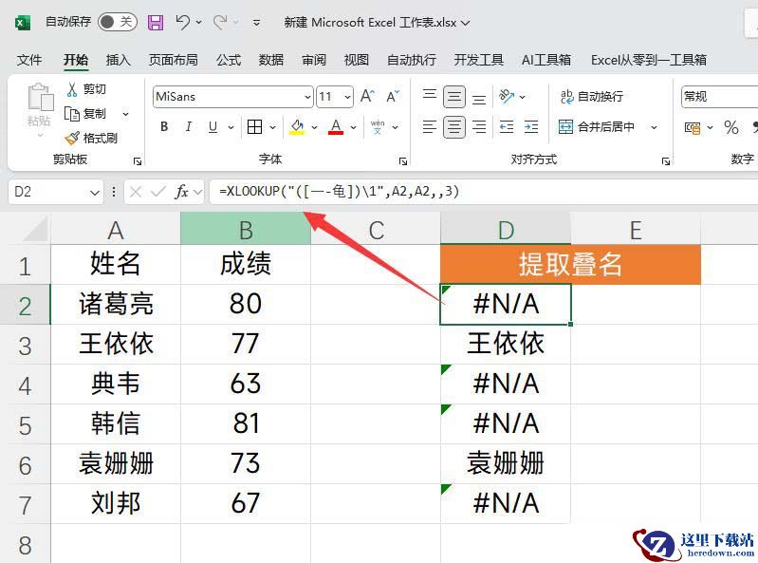Click the Select All corner triangle
Screen dimensions: 758x563
click(36, 228)
